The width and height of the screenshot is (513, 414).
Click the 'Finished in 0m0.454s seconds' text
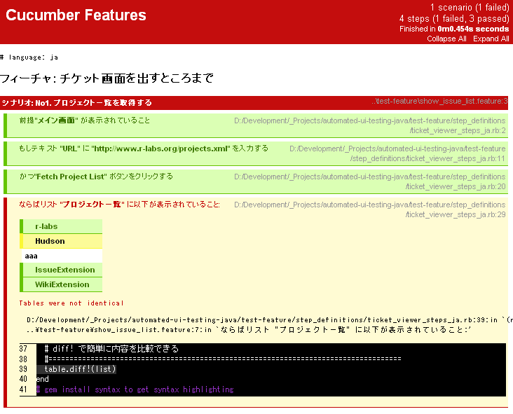[454, 29]
